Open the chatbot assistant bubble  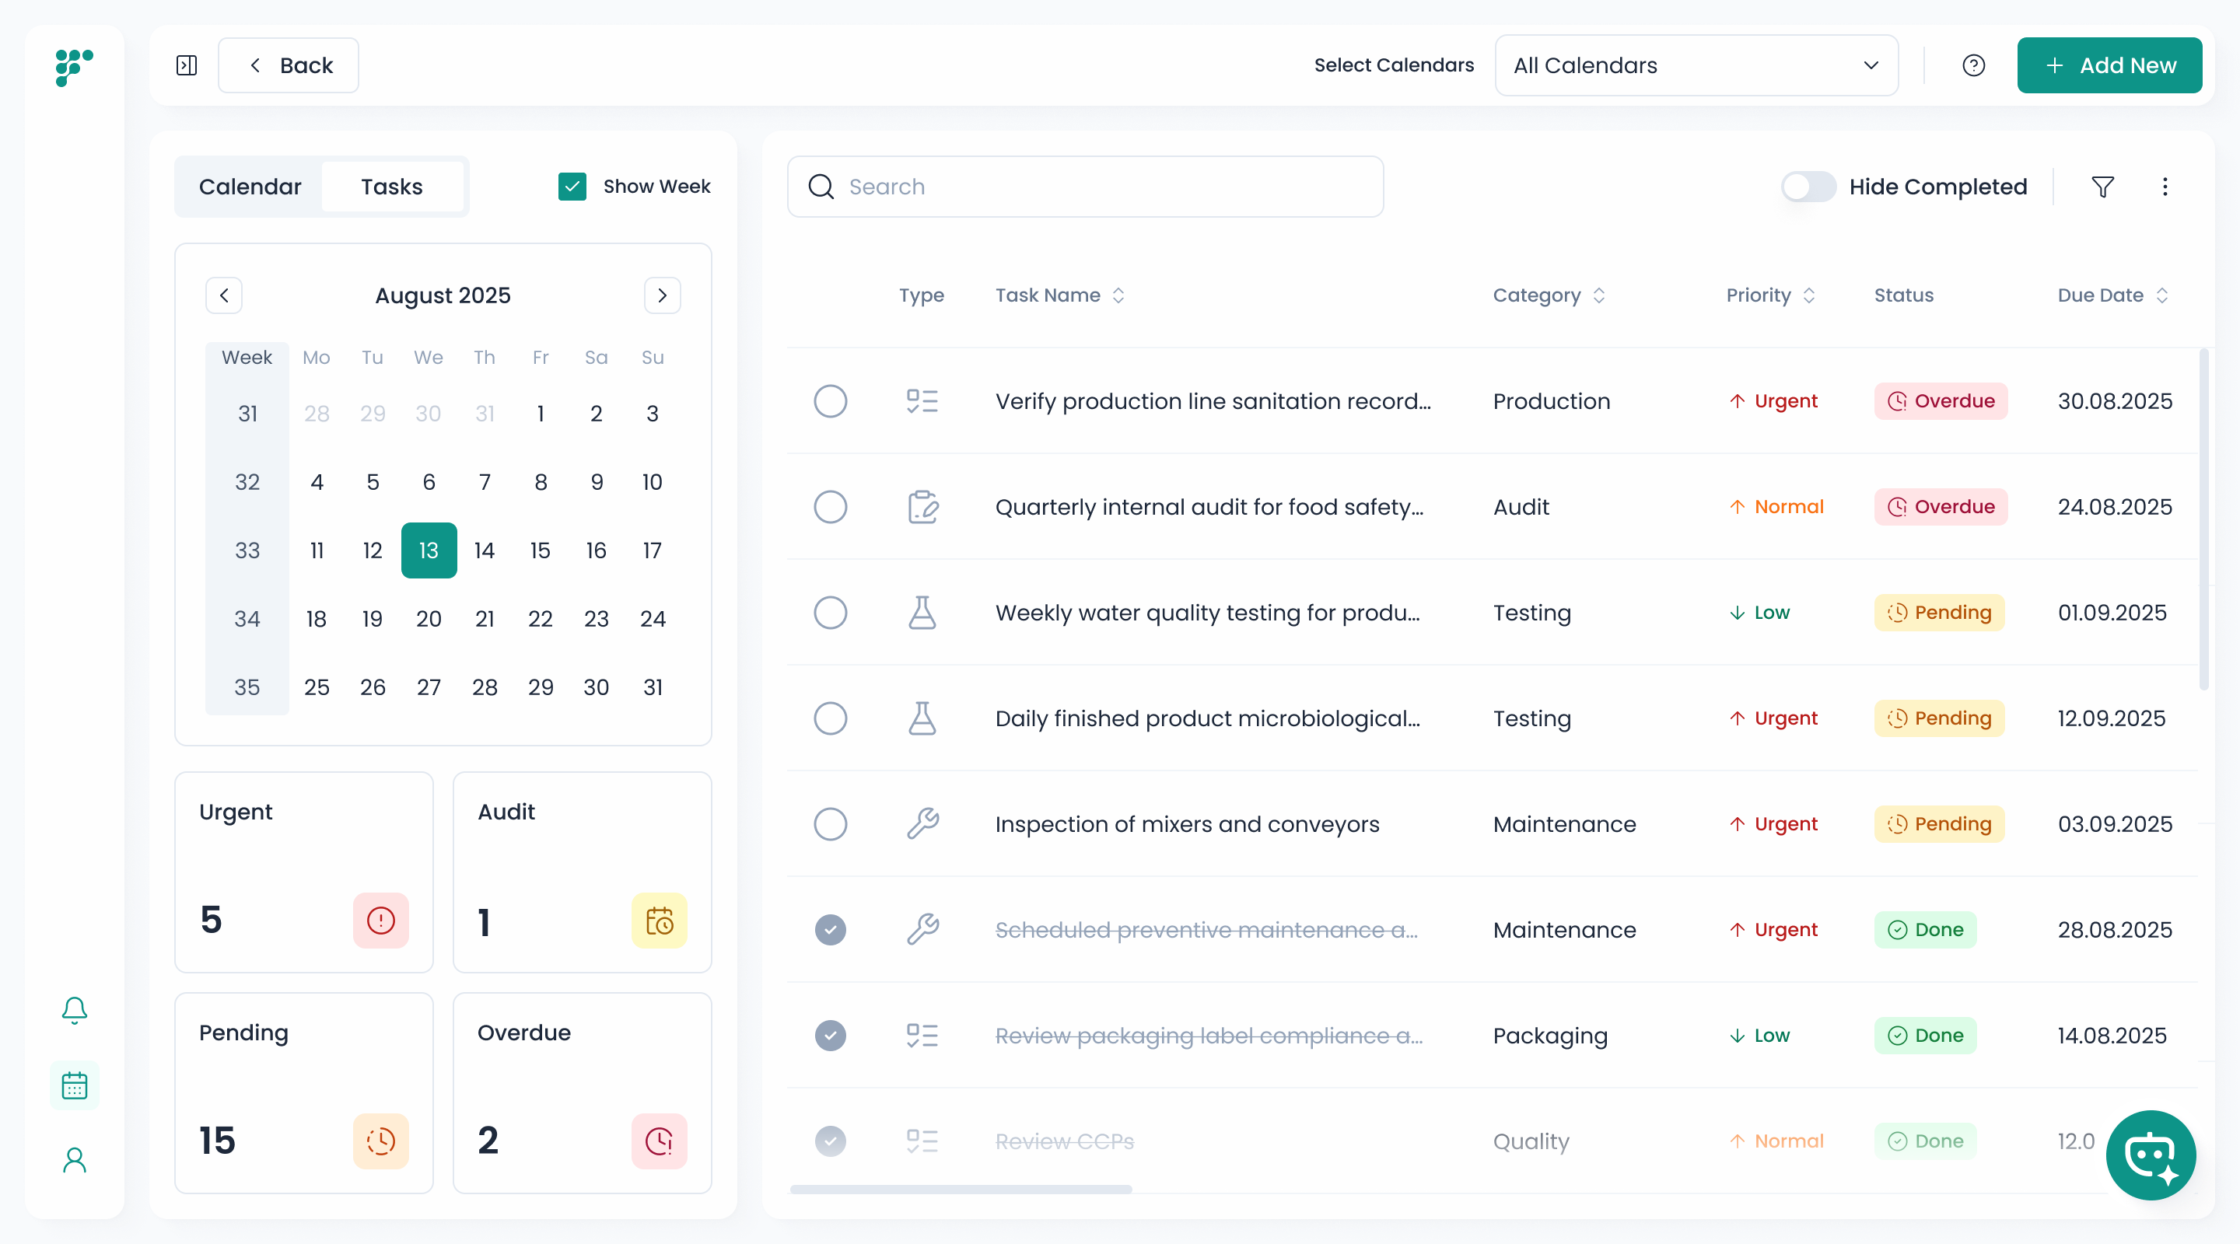[x=2151, y=1155]
